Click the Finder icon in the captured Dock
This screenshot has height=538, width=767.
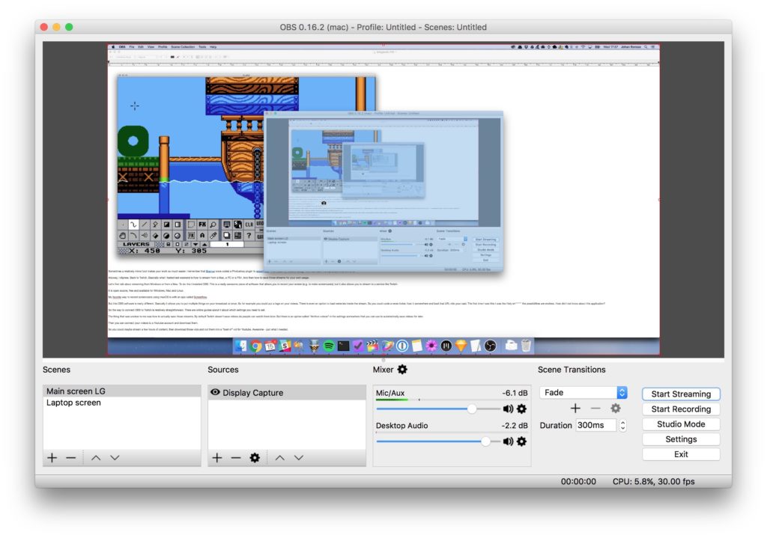click(x=240, y=346)
